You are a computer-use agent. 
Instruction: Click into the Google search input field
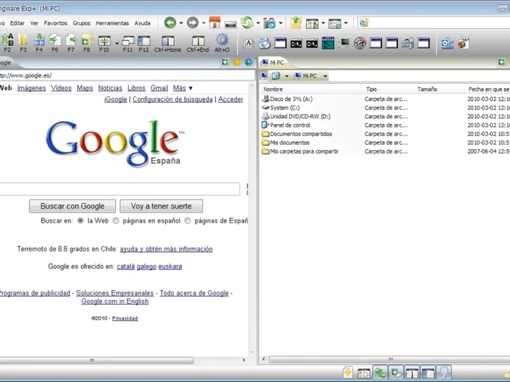coord(120,188)
